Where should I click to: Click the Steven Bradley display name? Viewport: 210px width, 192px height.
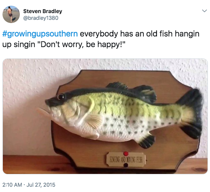(42, 11)
